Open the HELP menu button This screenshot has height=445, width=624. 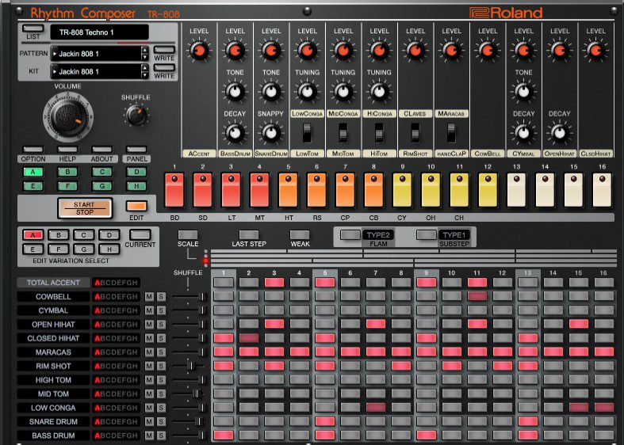coord(67,150)
